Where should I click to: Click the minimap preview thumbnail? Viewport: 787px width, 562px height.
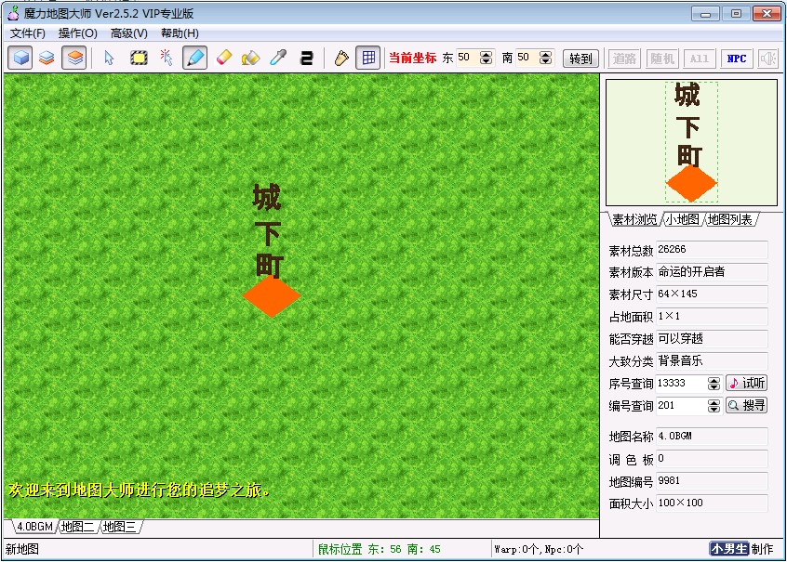click(691, 142)
